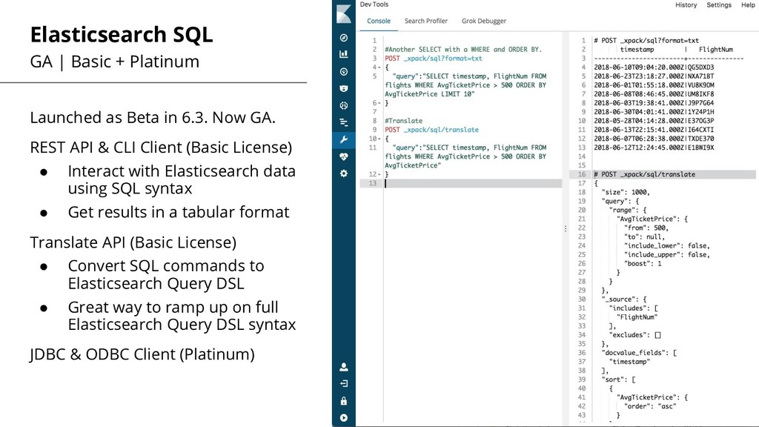Viewport: 759px width, 427px height.
Task: Click the '"size": 1000,' line in output
Action: pyautogui.click(x=626, y=192)
